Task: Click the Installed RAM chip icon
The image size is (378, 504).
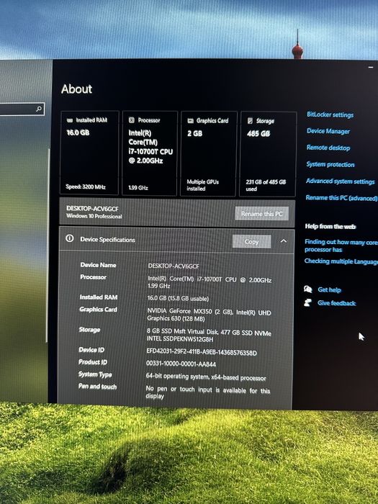Action: pyautogui.click(x=69, y=120)
